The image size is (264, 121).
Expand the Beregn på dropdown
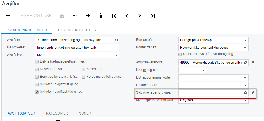point(213,40)
